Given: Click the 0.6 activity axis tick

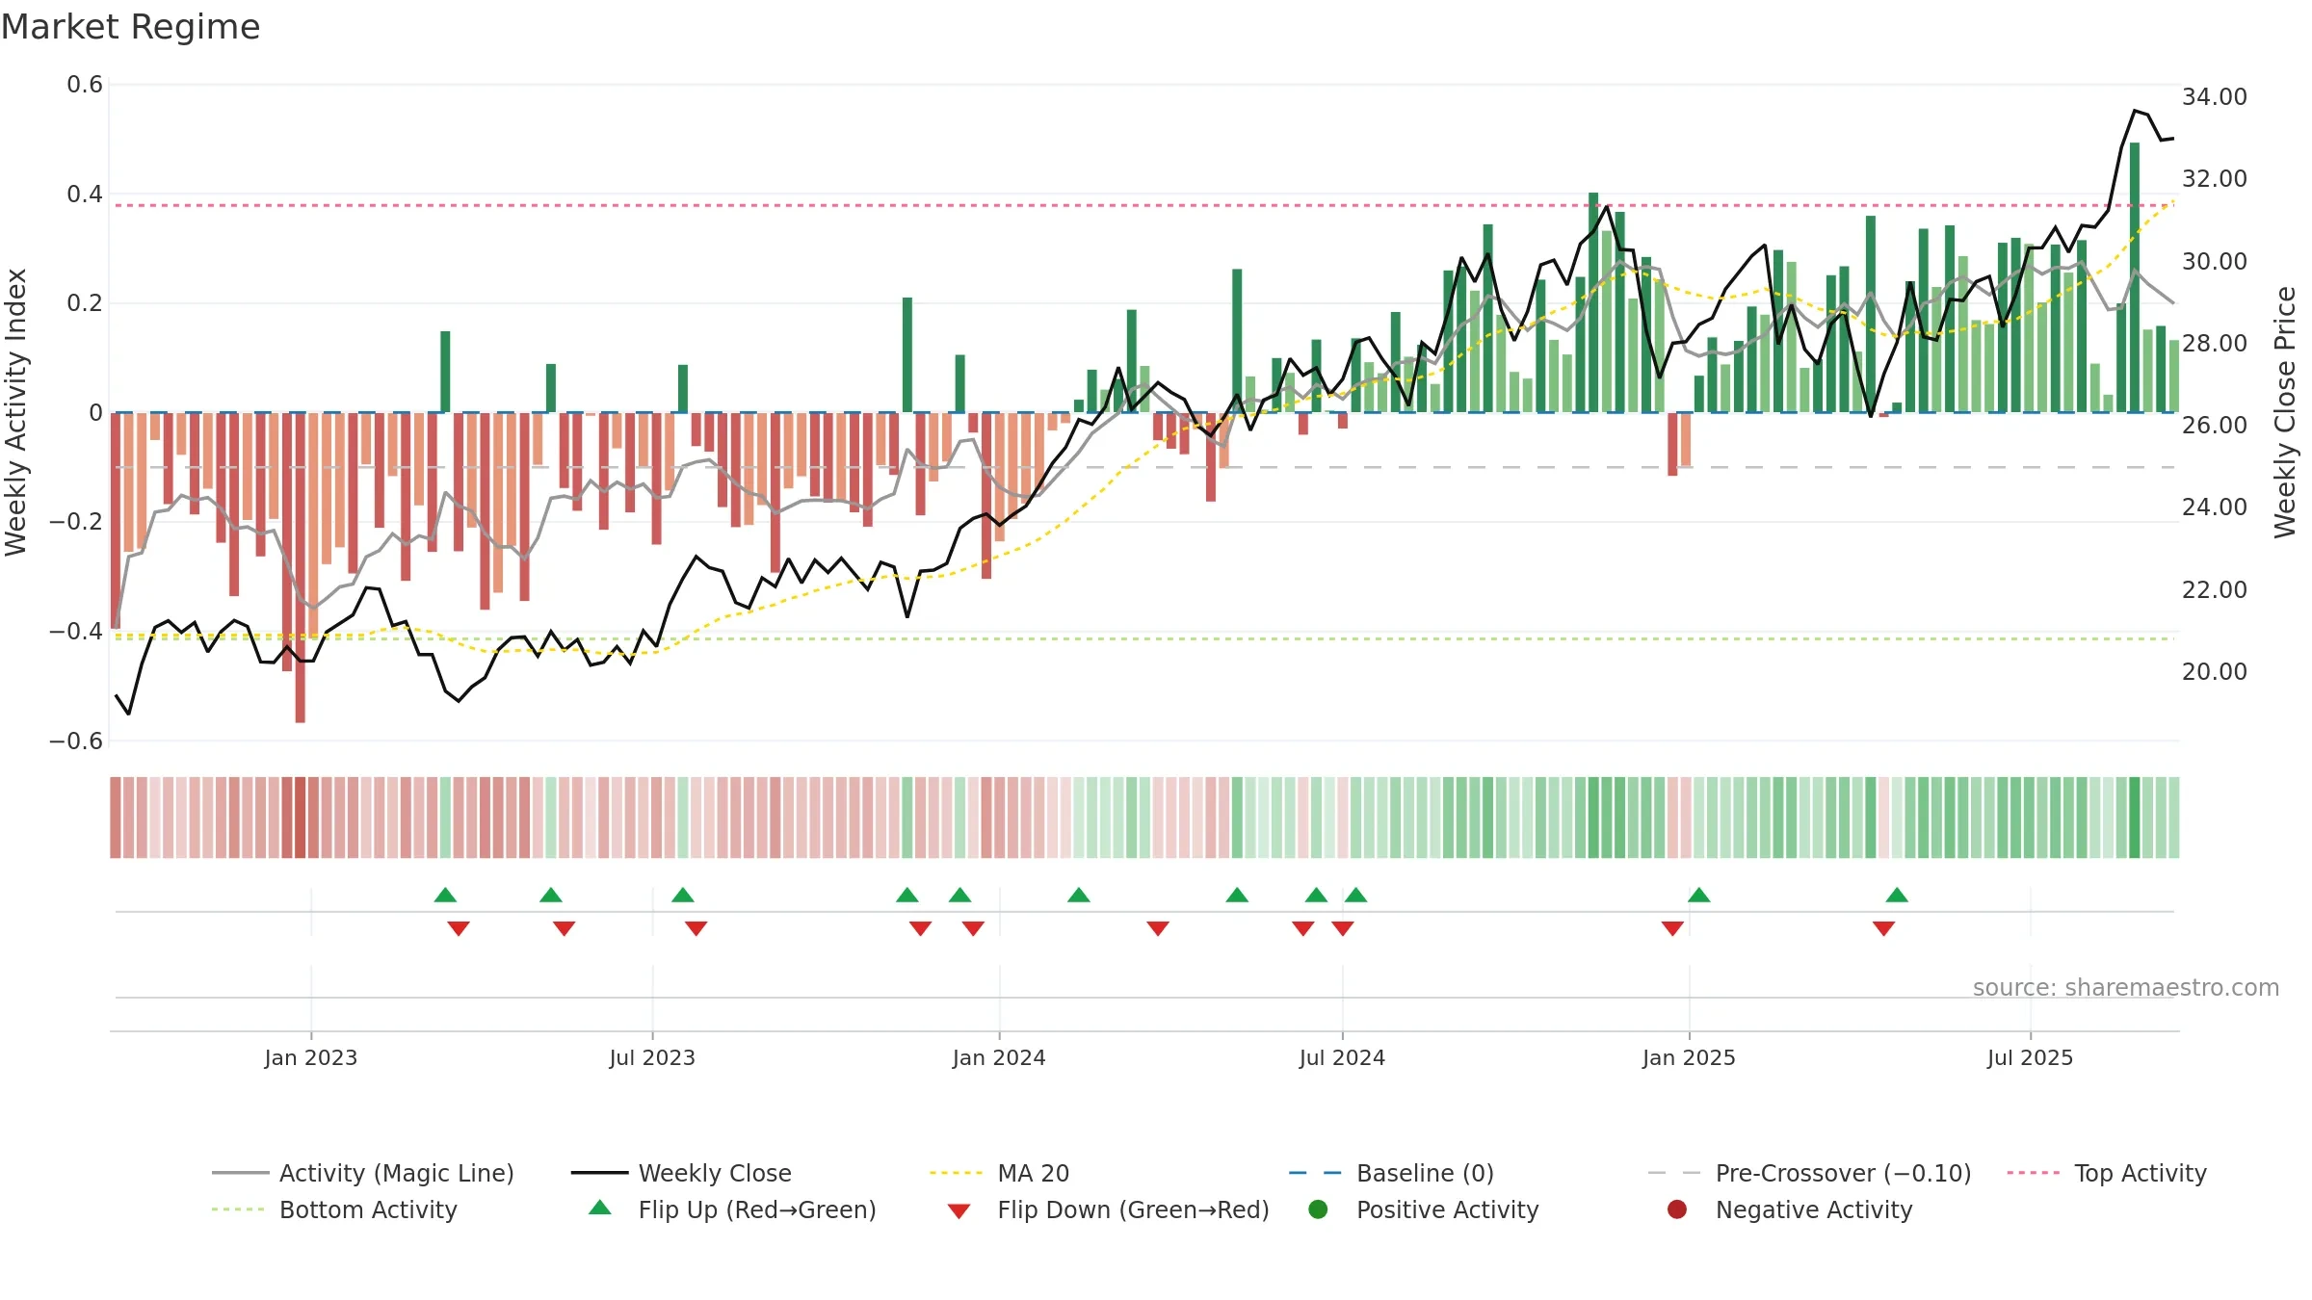Looking at the screenshot, I should coord(85,85).
